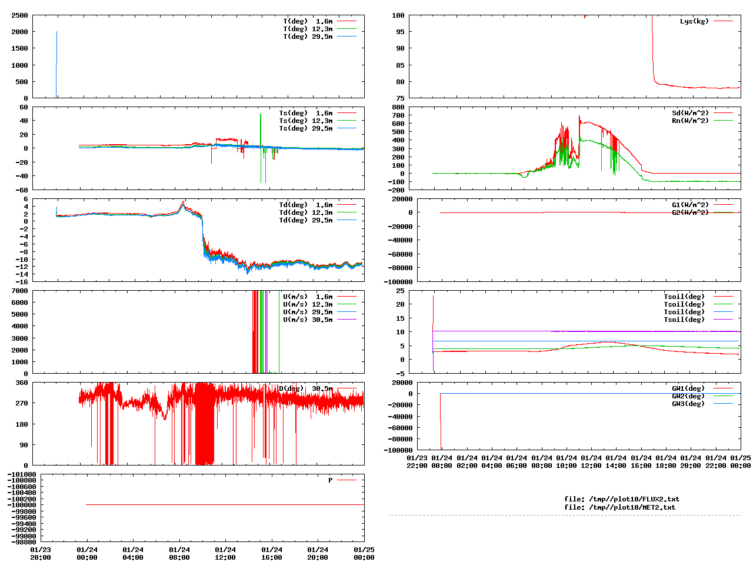This screenshot has width=753, height=565.
Task: Pick the 'U(m/s) 12.3m' legend label
Action: [x=308, y=304]
